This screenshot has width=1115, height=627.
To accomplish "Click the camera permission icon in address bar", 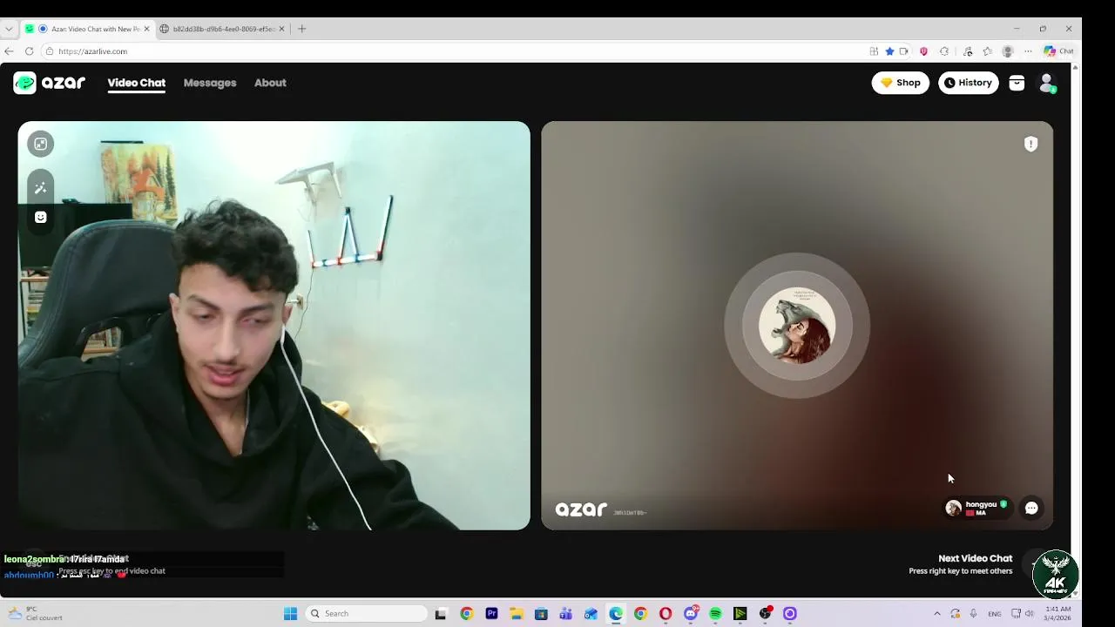I will pos(903,51).
